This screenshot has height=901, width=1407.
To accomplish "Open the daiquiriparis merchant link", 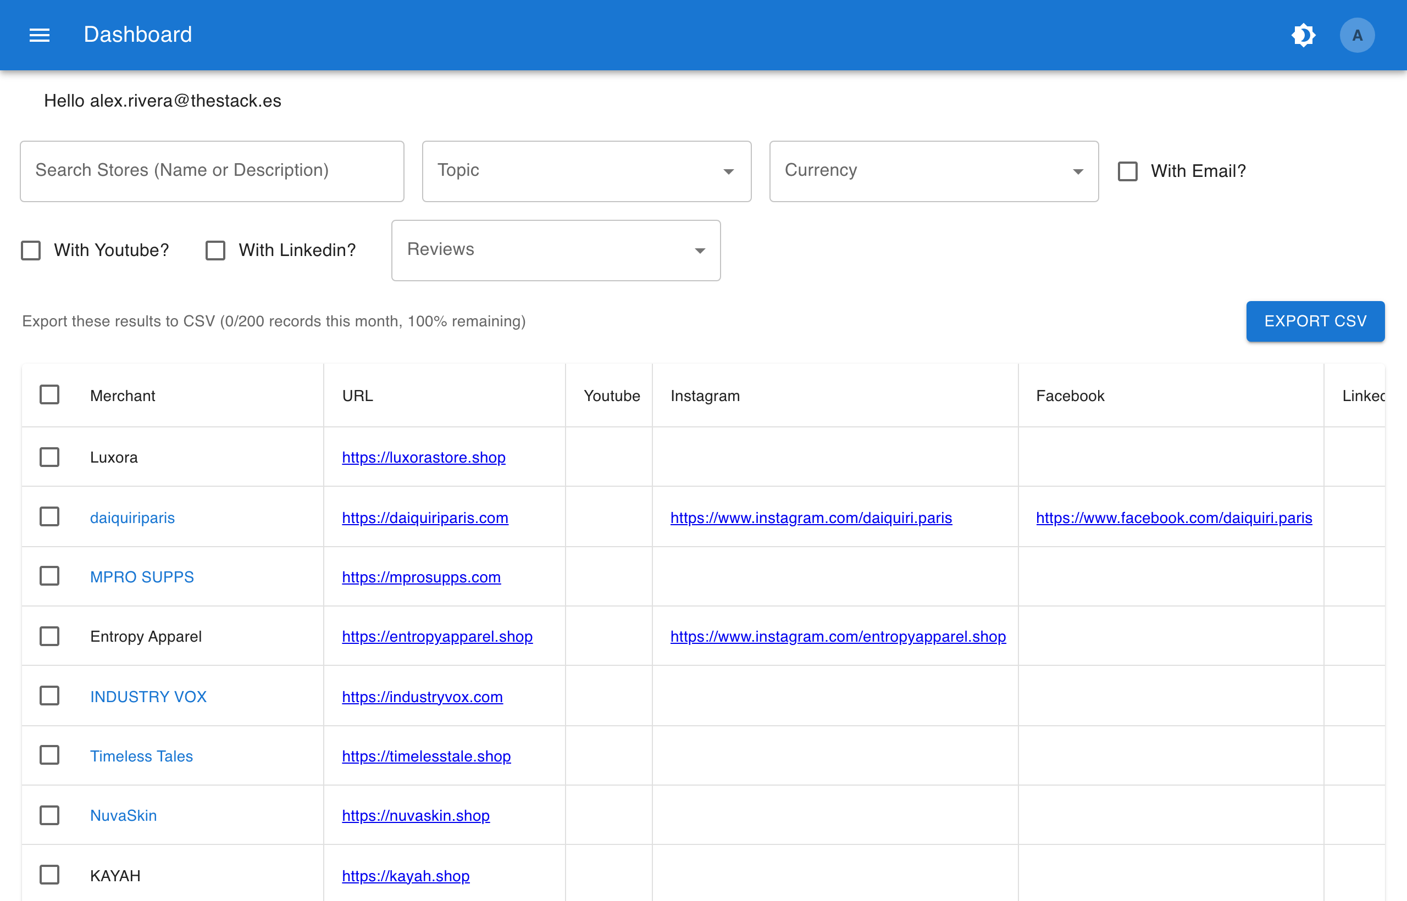I will (132, 518).
